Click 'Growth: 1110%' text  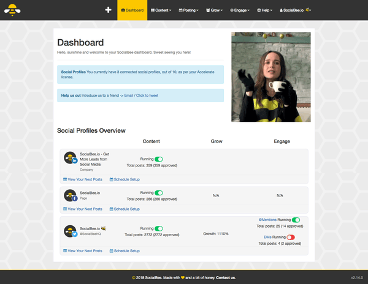[216, 234]
